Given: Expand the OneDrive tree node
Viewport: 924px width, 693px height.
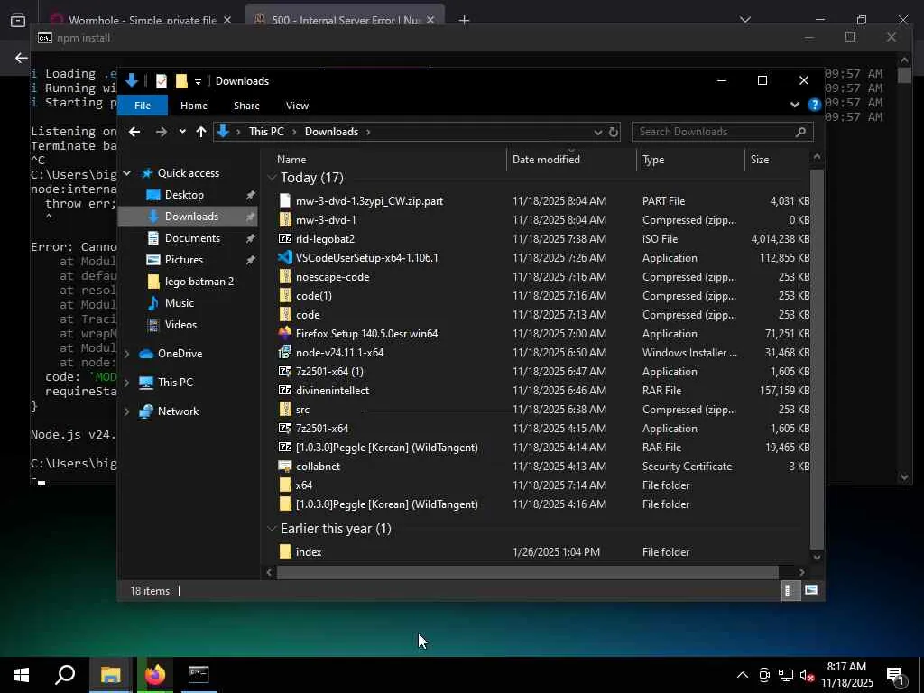Looking at the screenshot, I should pyautogui.click(x=126, y=354).
